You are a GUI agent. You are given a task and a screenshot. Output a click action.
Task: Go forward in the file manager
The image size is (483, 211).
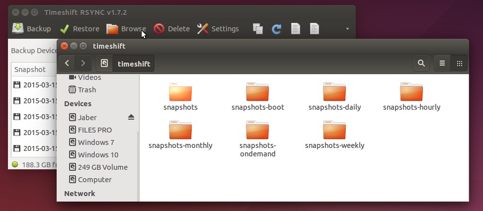coord(83,64)
